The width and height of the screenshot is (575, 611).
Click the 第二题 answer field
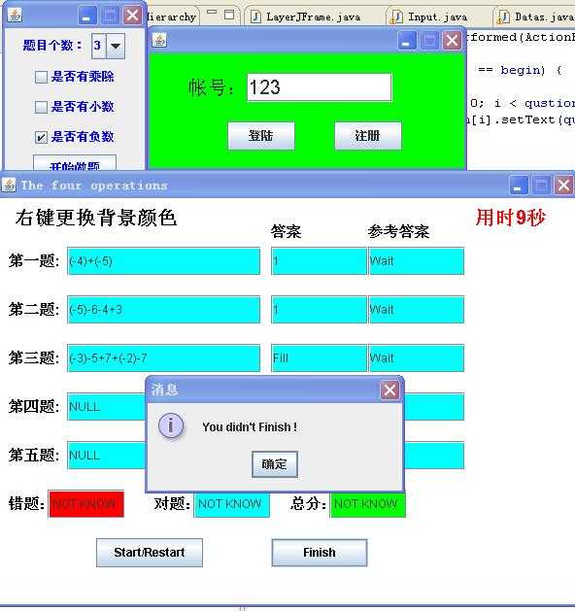(320, 310)
